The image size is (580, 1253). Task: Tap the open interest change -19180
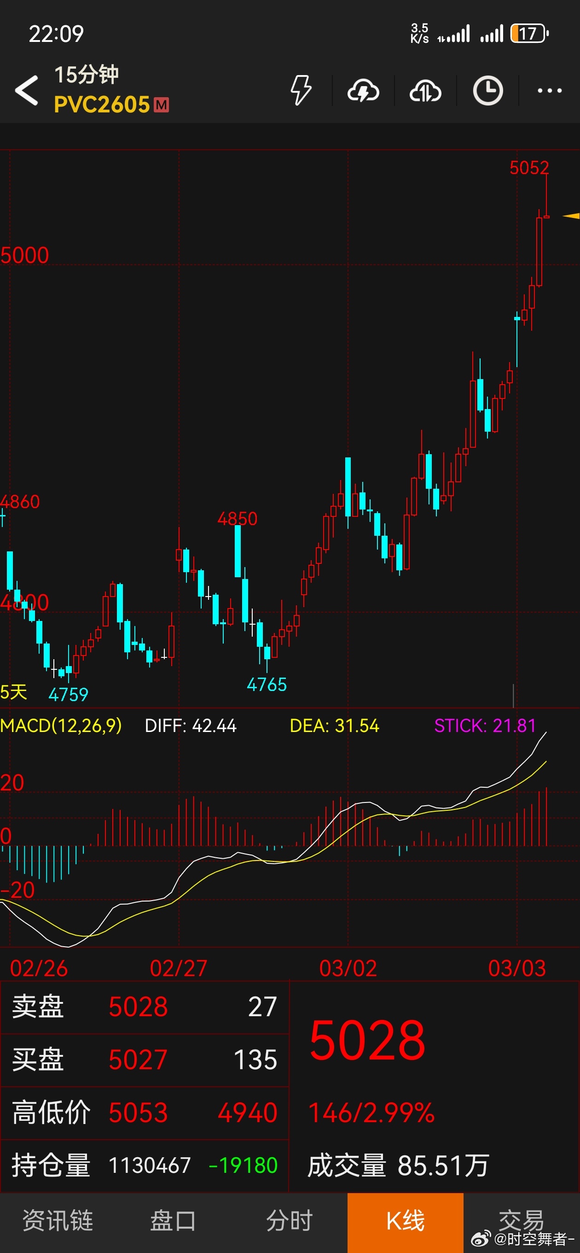pos(243,1165)
